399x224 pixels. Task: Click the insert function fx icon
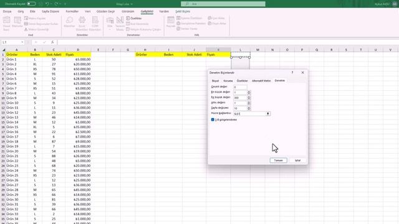[x=52, y=42]
